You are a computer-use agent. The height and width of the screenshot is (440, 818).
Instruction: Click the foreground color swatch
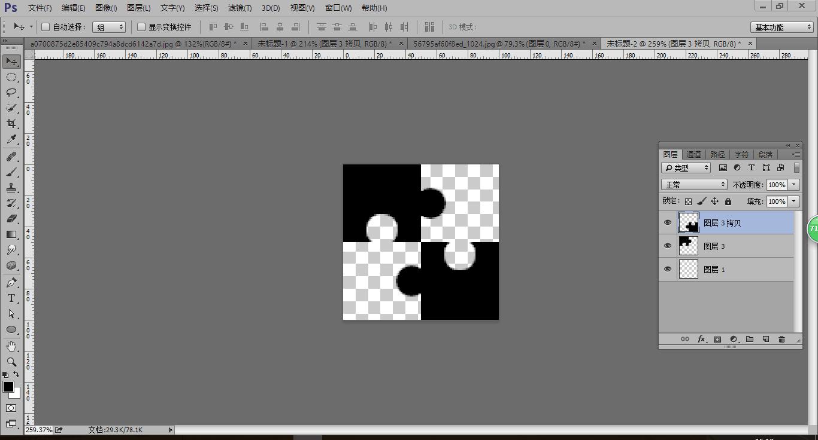[8, 387]
